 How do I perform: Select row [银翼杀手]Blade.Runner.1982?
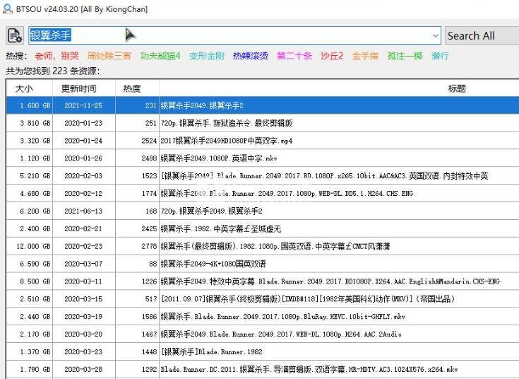(263, 351)
